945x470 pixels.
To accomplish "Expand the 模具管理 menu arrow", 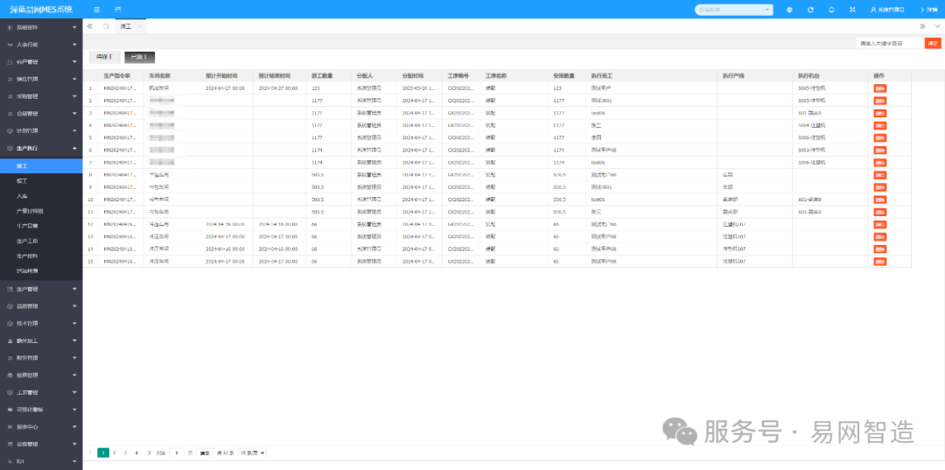I will (74, 375).
